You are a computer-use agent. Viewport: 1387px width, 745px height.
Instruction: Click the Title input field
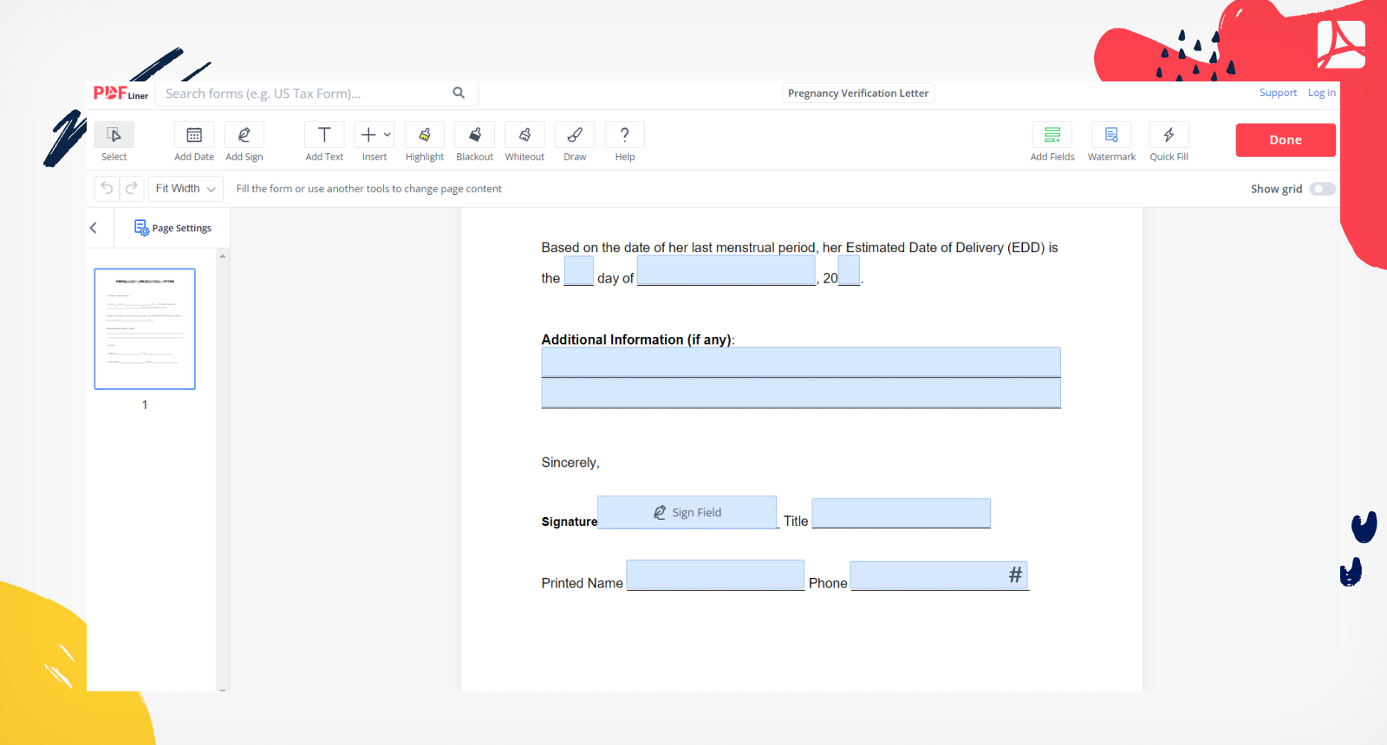click(902, 513)
